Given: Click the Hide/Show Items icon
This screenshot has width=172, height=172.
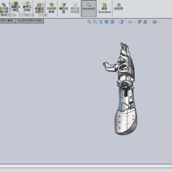Looking at the screenshot, I should pyautogui.click(x=130, y=22).
